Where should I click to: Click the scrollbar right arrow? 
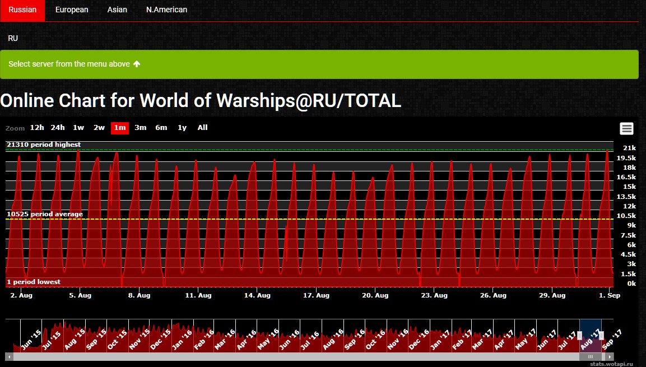click(x=610, y=356)
